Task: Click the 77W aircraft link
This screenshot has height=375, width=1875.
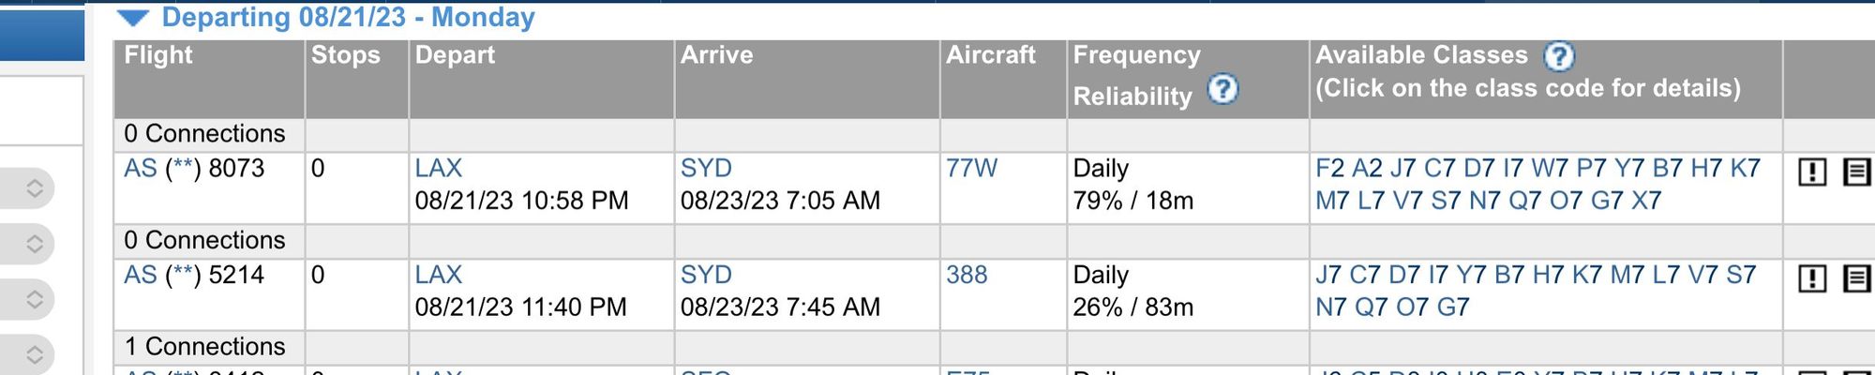Action: coord(971,169)
